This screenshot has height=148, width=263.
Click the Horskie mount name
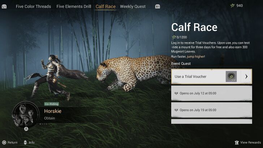53,111
